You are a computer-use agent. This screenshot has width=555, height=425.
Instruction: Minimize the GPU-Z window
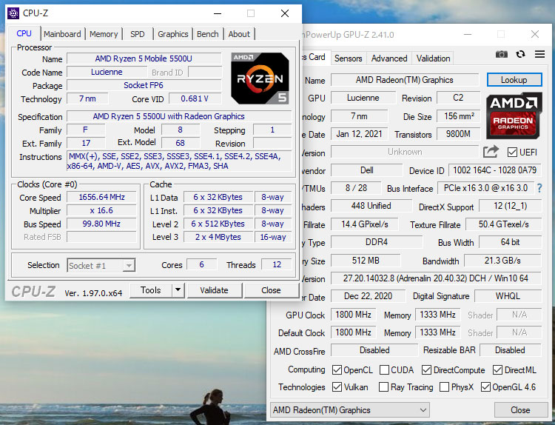pyautogui.click(x=468, y=34)
